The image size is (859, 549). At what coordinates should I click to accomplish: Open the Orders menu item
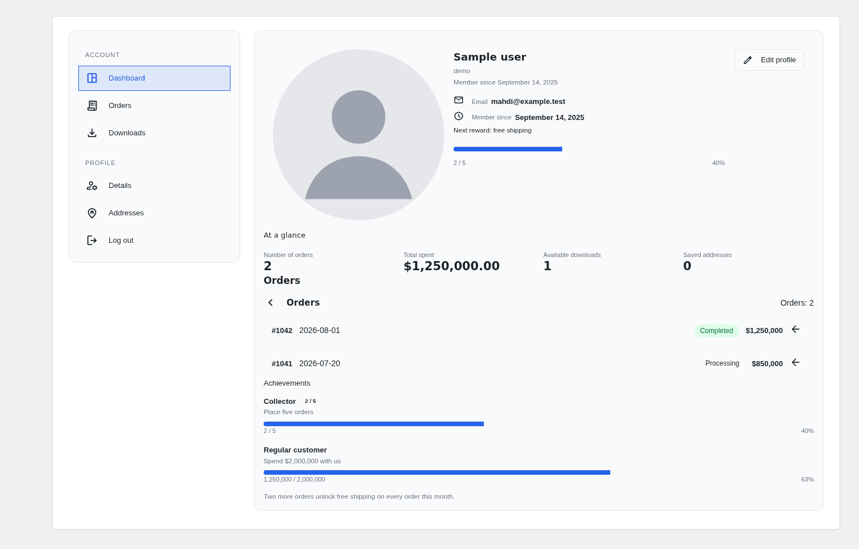(154, 106)
